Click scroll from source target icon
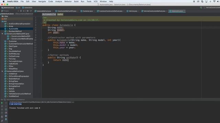Viewport: 220px width, 123px height. (x=21, y=11)
